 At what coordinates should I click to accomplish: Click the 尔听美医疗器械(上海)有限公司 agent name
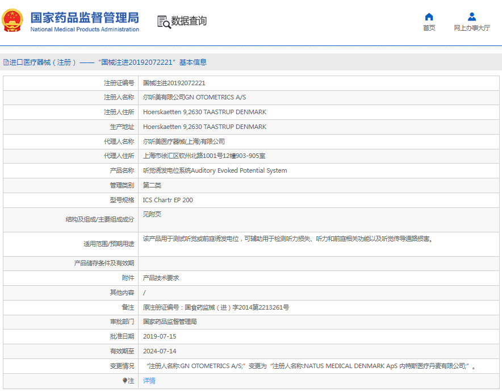183,141
